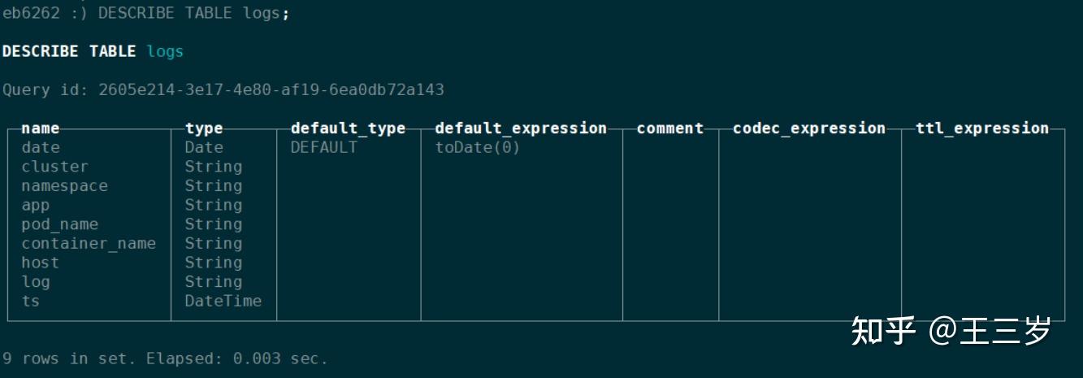This screenshot has width=1083, height=378.
Task: Click the "codec_expression" column header
Action: click(x=809, y=128)
